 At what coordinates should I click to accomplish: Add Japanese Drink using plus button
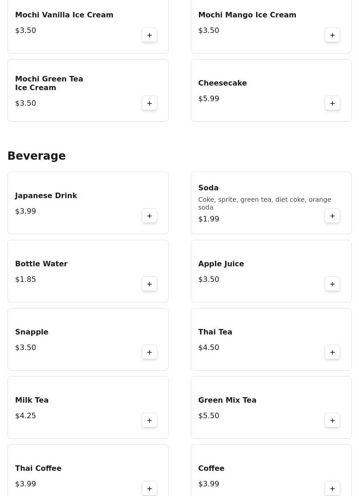149,216
